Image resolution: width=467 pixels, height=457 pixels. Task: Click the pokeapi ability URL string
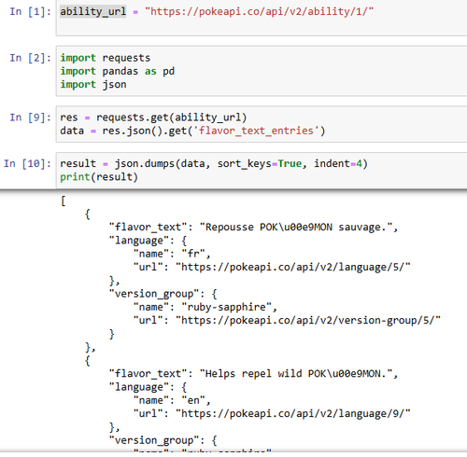[x=259, y=11]
